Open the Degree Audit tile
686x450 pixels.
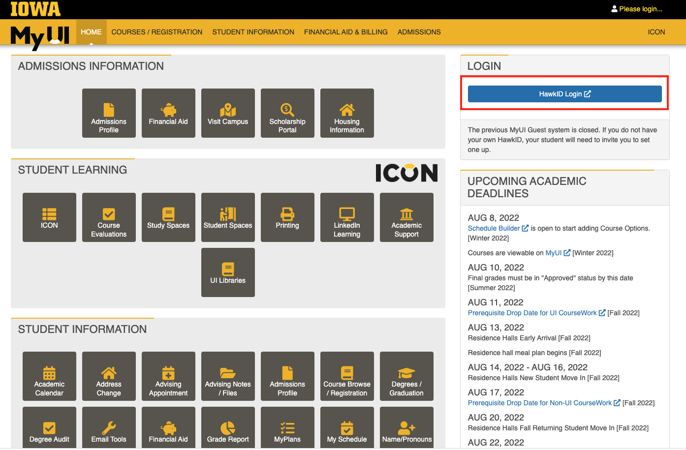click(49, 428)
